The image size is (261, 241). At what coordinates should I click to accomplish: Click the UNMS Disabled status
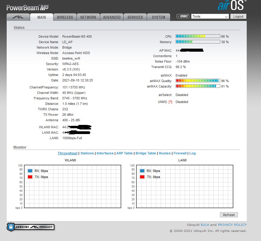click(182, 102)
